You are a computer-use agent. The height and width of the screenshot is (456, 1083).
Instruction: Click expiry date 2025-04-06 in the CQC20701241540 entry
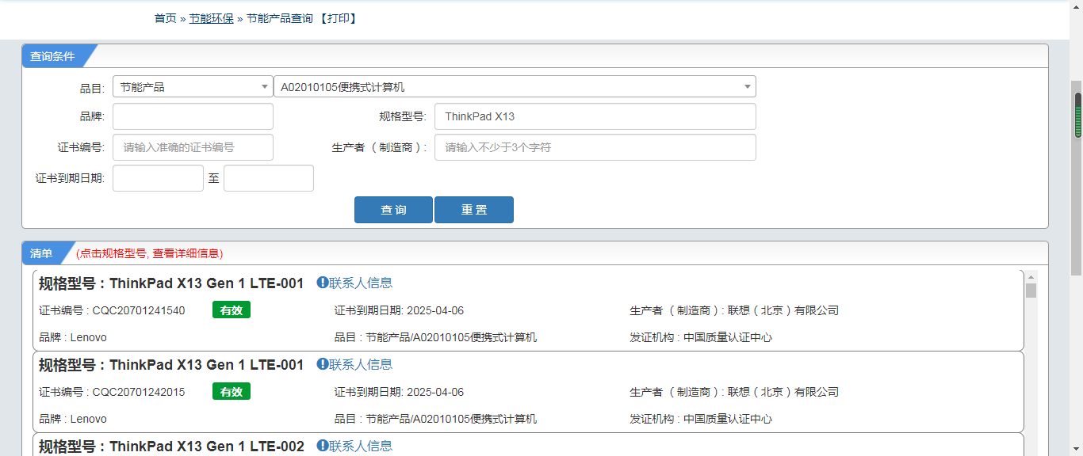[x=435, y=310]
